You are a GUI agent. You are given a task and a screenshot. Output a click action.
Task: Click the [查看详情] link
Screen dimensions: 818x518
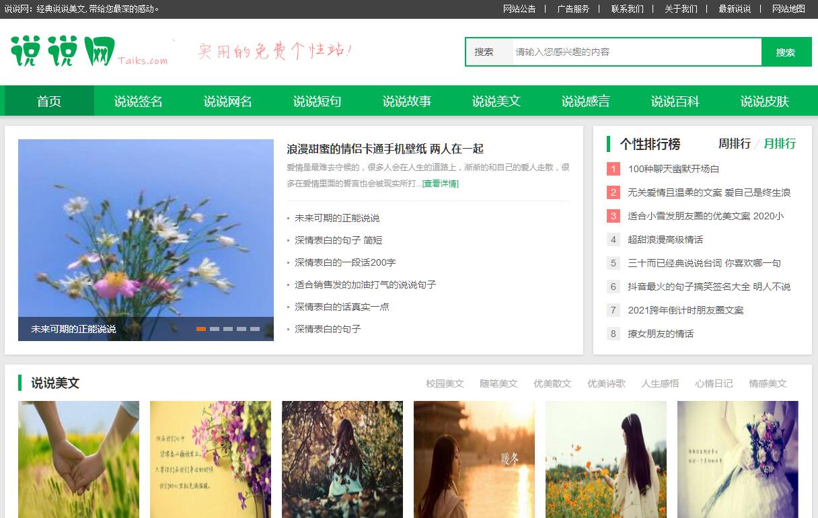point(441,184)
